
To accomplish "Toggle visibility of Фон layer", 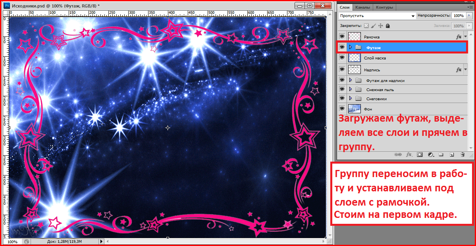I will pos(342,109).
